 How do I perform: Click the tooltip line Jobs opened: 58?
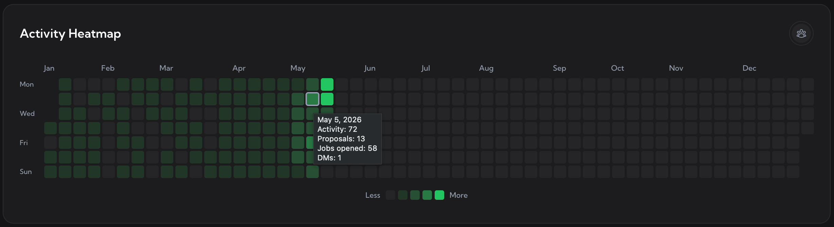(347, 148)
